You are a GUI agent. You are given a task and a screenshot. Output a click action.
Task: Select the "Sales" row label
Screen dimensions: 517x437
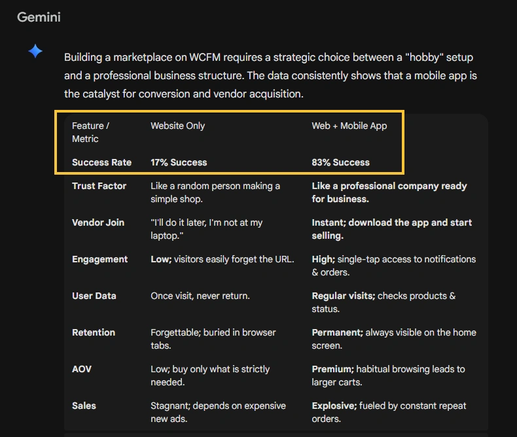pos(84,406)
